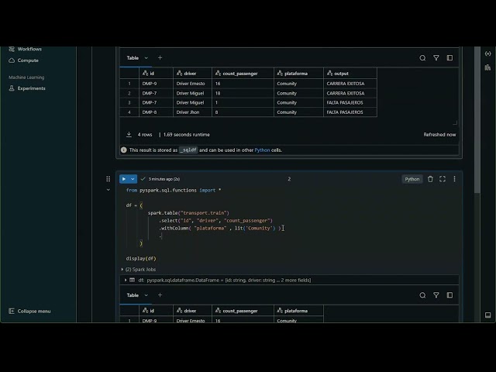This screenshot has height=372, width=496.
Task: Expand the (2) Spark Jobs section
Action: pyautogui.click(x=138, y=270)
